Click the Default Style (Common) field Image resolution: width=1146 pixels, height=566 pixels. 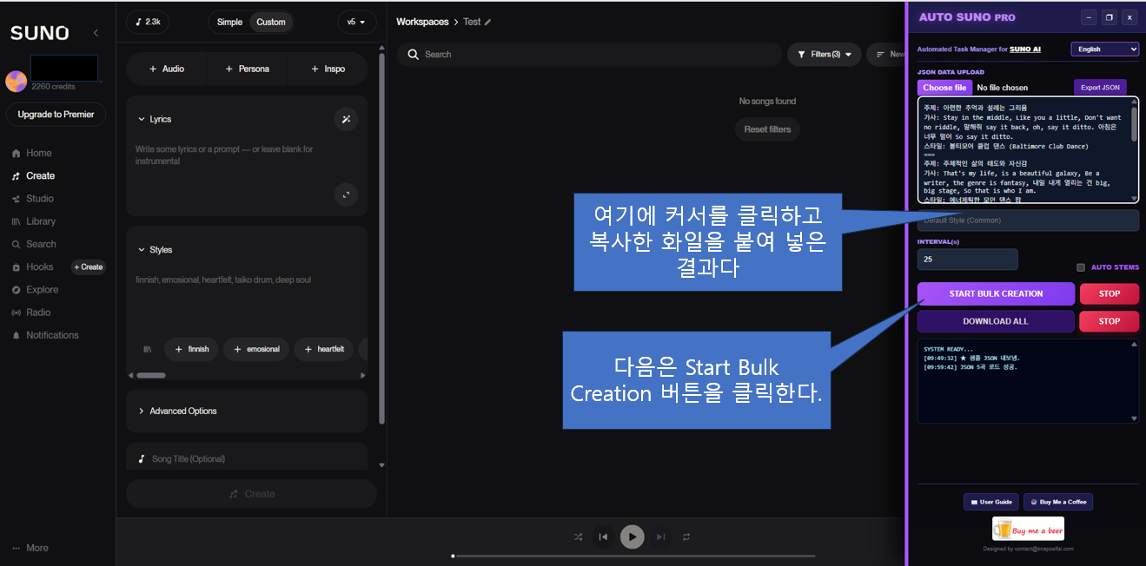[x=1028, y=220]
